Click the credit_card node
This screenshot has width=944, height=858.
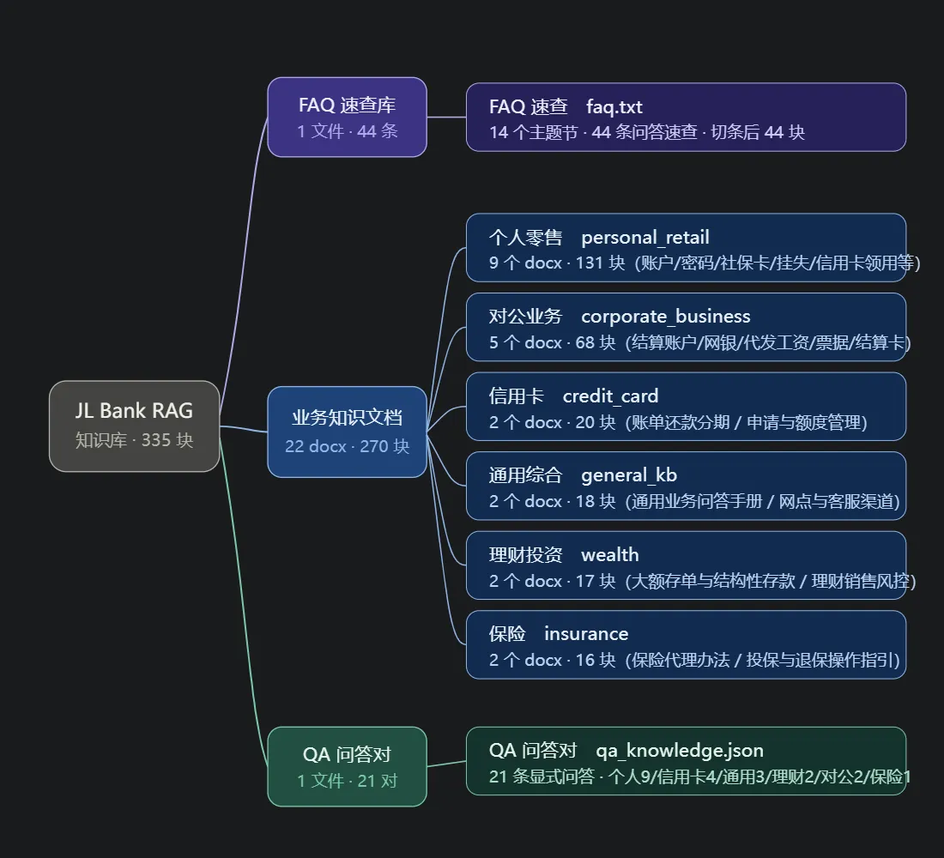[x=687, y=407]
